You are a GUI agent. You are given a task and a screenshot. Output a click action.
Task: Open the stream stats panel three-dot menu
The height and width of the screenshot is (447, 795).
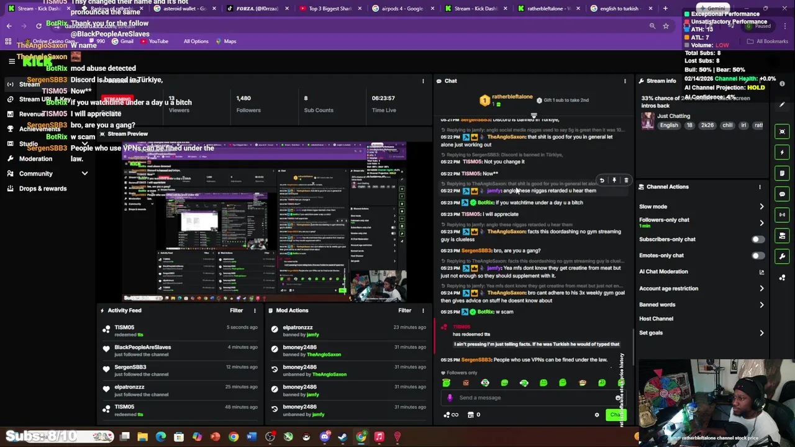click(423, 81)
